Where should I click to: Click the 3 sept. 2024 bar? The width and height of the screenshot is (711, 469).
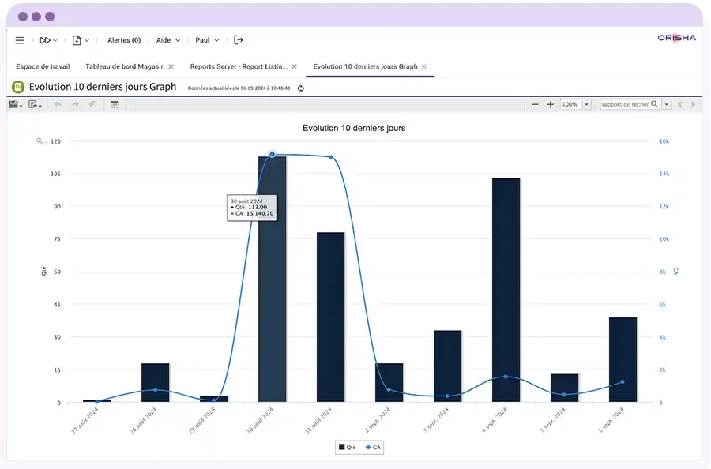(x=448, y=366)
